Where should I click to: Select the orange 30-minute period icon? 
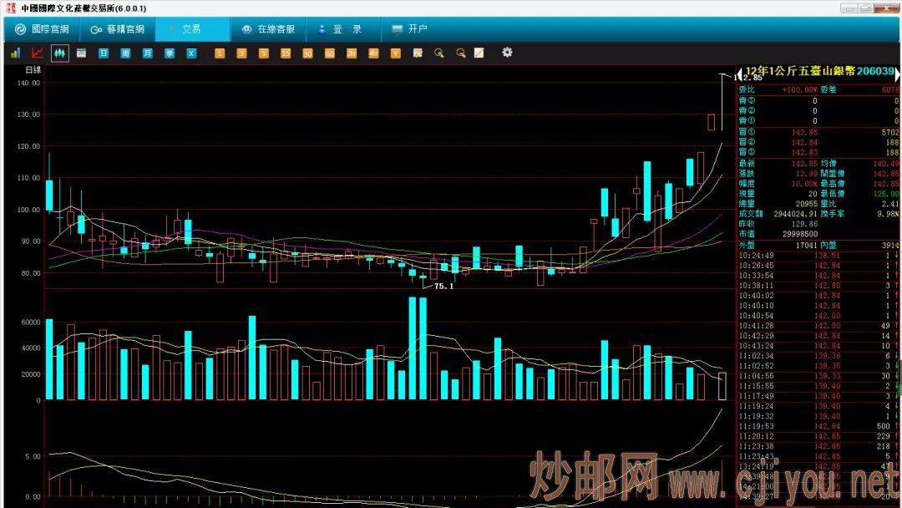coord(307,53)
